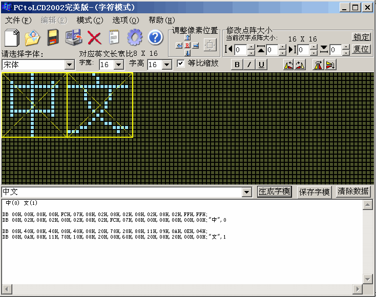Click the right margin value field

pyautogui.click(x=304, y=50)
